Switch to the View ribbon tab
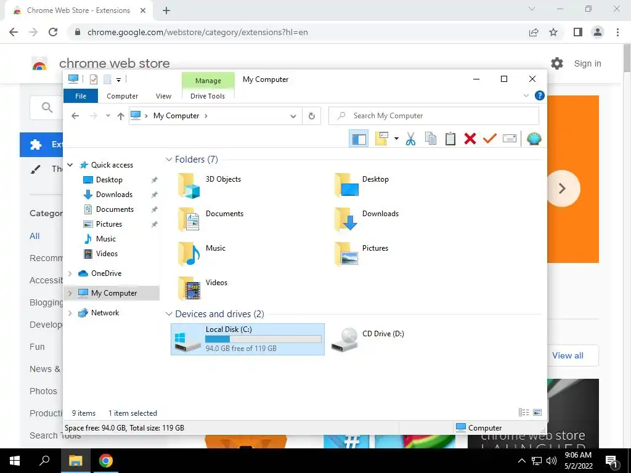 [x=163, y=96]
